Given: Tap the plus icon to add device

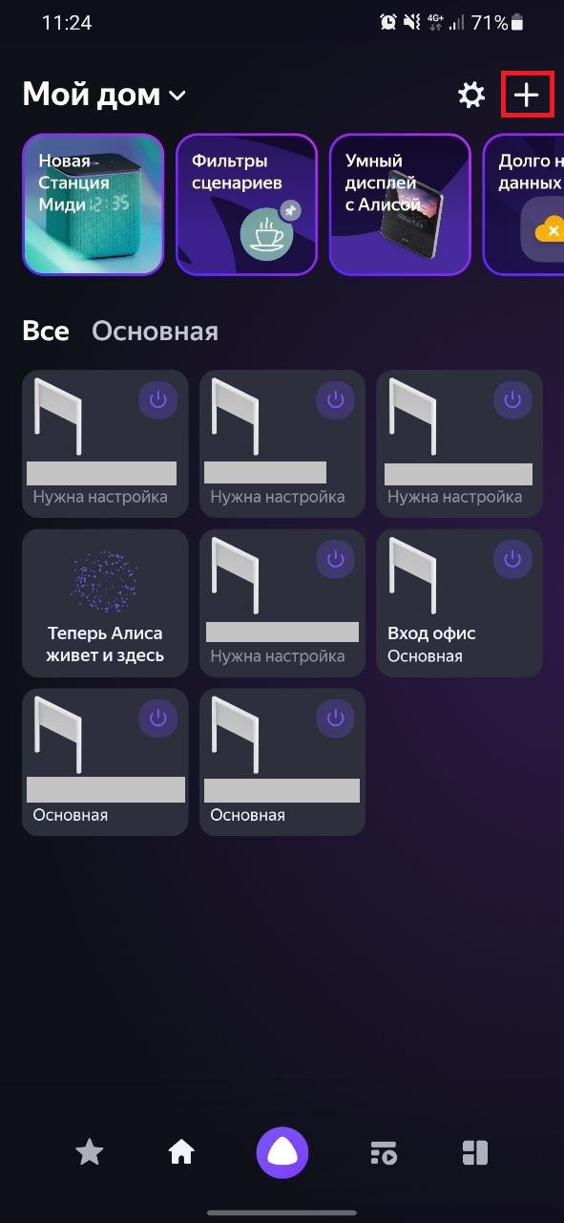Looking at the screenshot, I should 527,95.
